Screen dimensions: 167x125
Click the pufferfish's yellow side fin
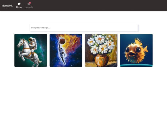[x=145, y=51]
